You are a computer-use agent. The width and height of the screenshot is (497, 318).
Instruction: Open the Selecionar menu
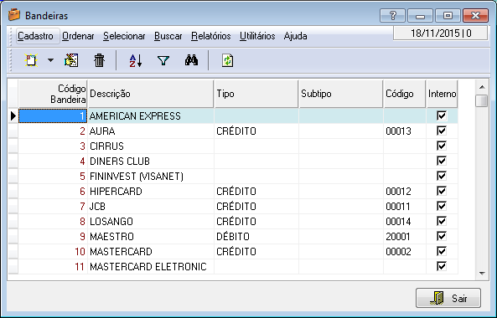coord(124,36)
